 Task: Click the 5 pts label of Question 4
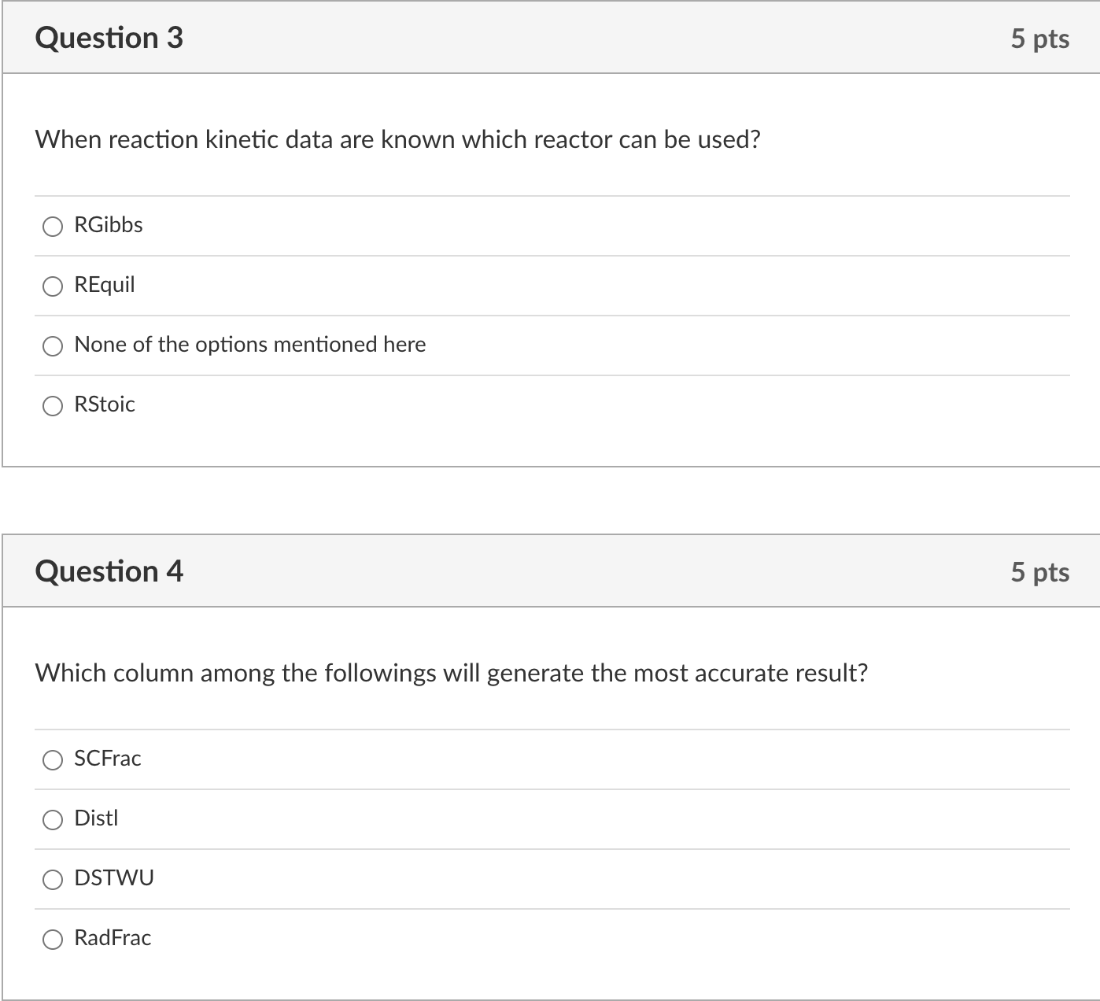pyautogui.click(x=1039, y=572)
